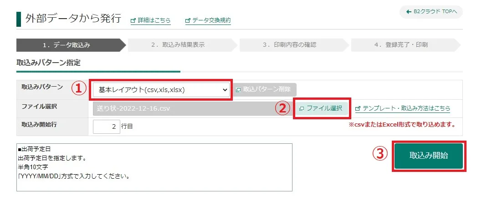Screen dimensions: 477x205
Task: Click the left arrow icon on B2クラウド TOPへ
Action: pyautogui.click(x=409, y=12)
